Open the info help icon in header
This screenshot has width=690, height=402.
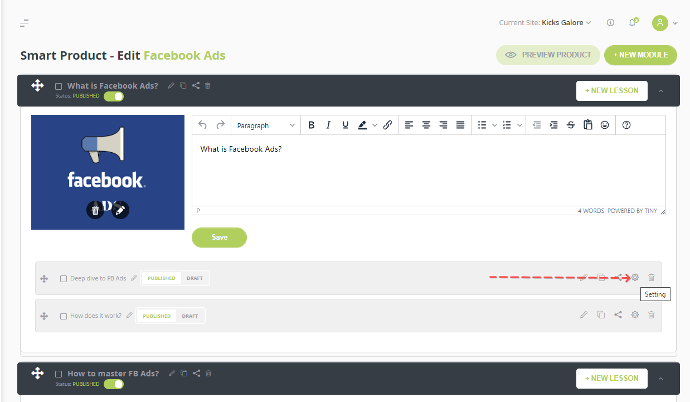tap(610, 23)
